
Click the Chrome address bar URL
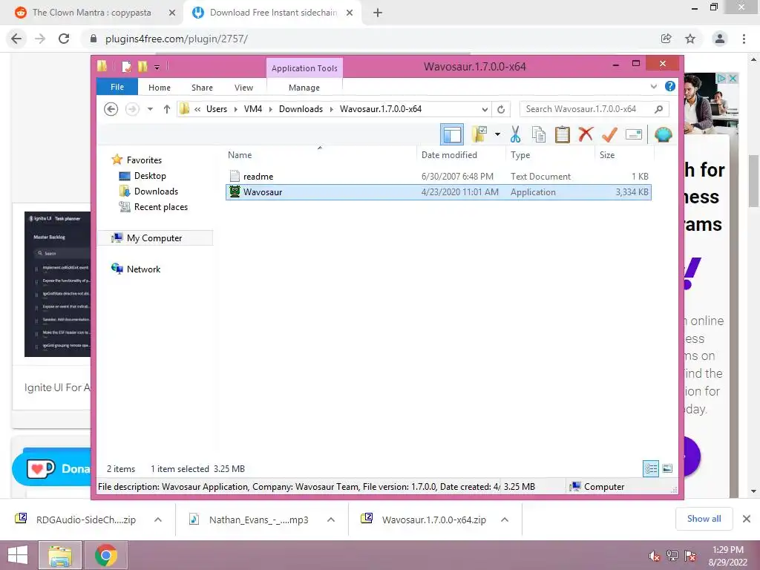177,39
